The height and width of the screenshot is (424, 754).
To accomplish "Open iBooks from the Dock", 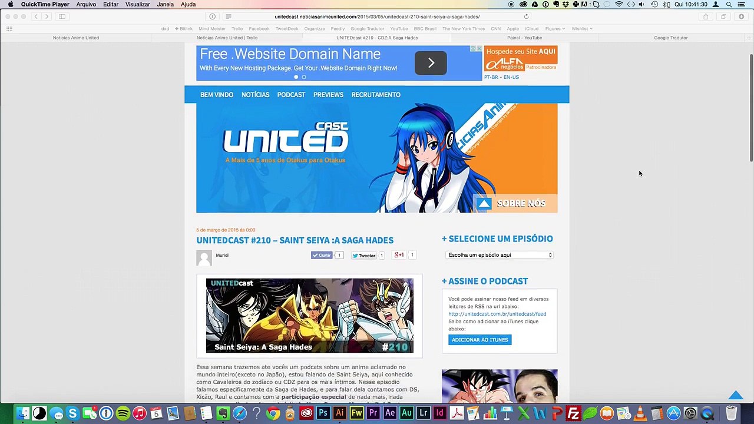I will [607, 413].
